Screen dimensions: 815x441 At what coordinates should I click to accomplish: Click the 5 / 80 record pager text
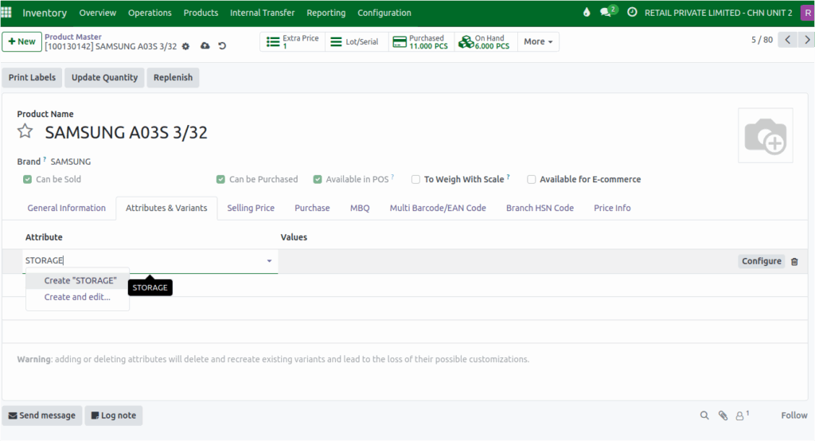(762, 40)
